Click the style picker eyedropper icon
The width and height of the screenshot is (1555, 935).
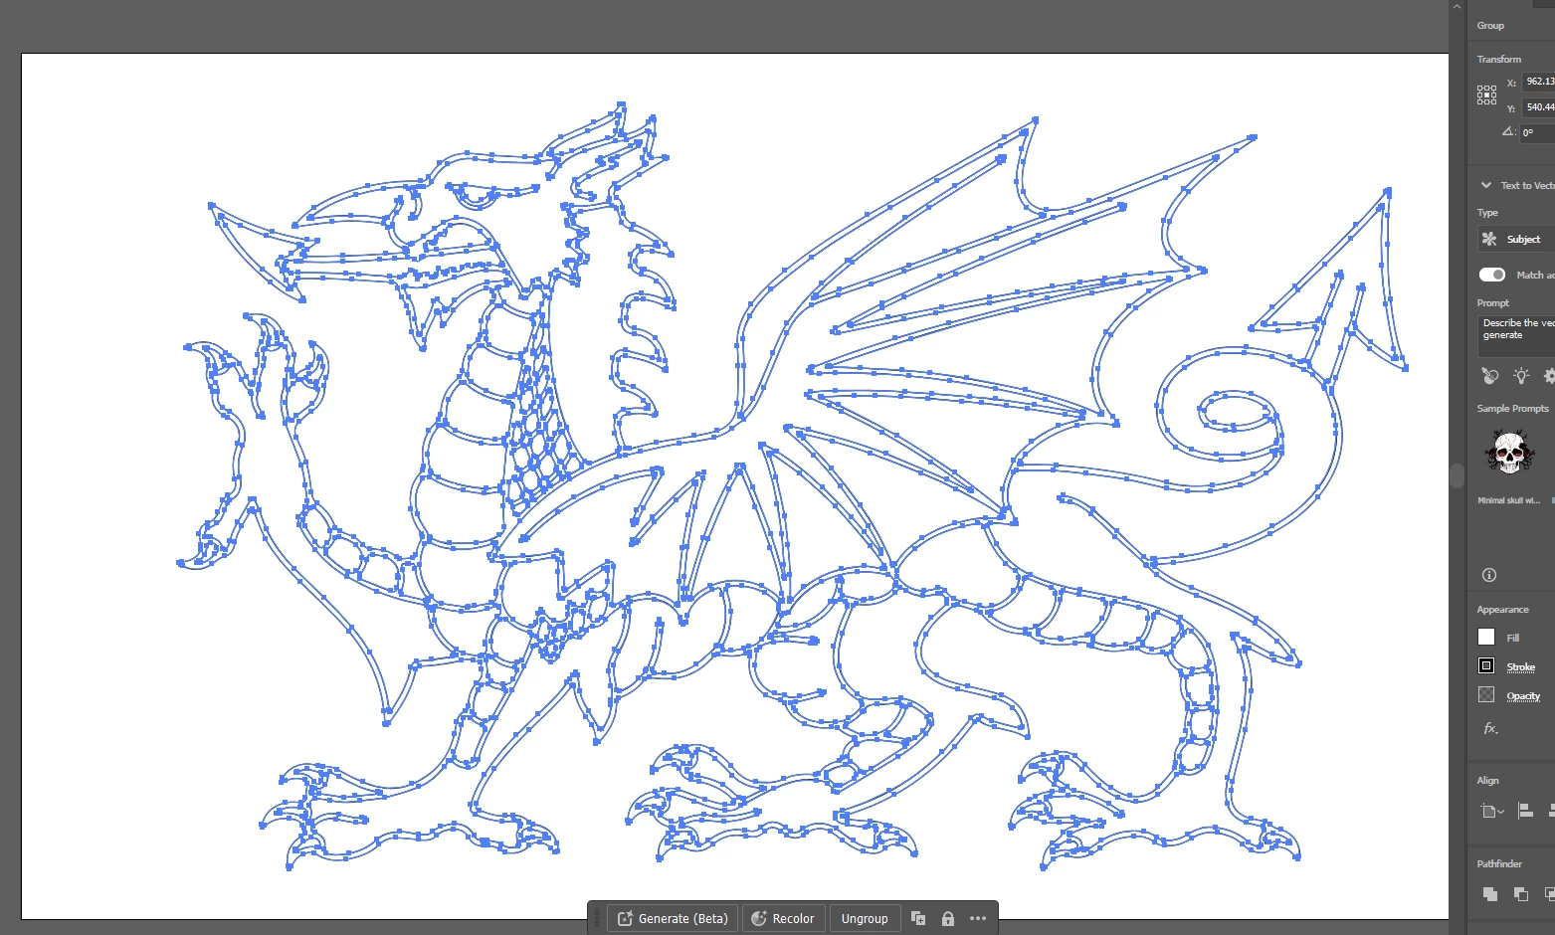pos(1489,376)
